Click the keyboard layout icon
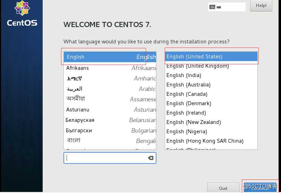Image resolution: width=281 pixels, height=193 pixels. 212,7
